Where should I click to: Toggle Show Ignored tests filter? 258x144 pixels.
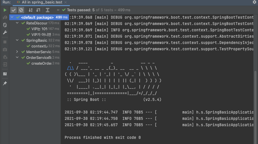click(21, 10)
